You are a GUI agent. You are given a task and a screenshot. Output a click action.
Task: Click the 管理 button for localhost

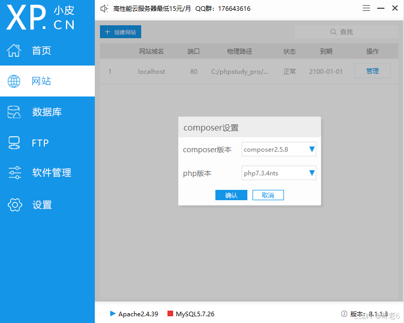pyautogui.click(x=372, y=71)
